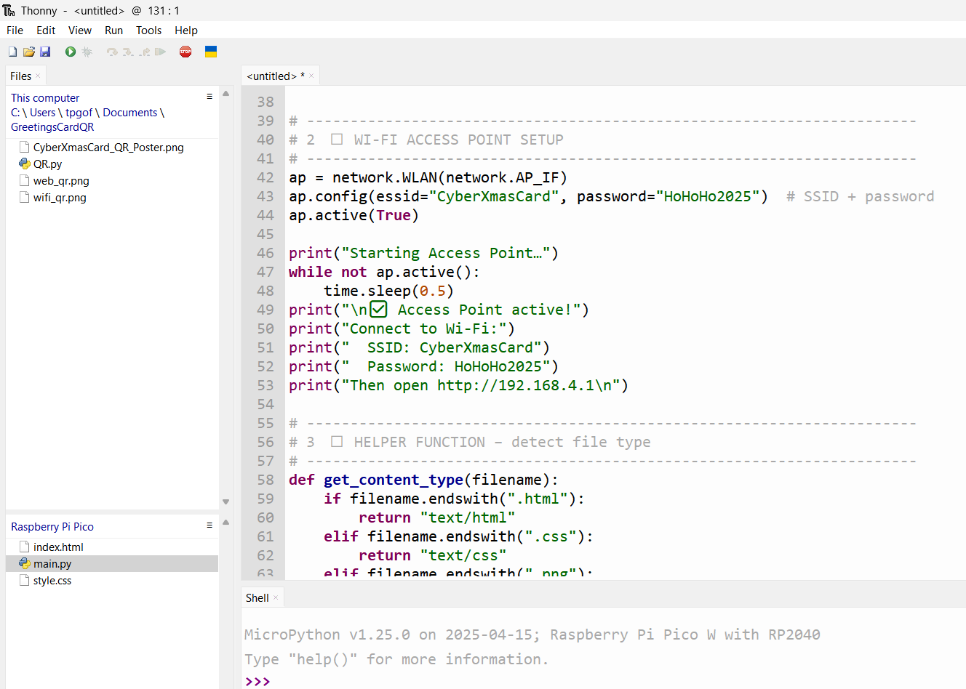The width and height of the screenshot is (966, 689).
Task: Click the local files scrollbar down arrow
Action: [226, 501]
